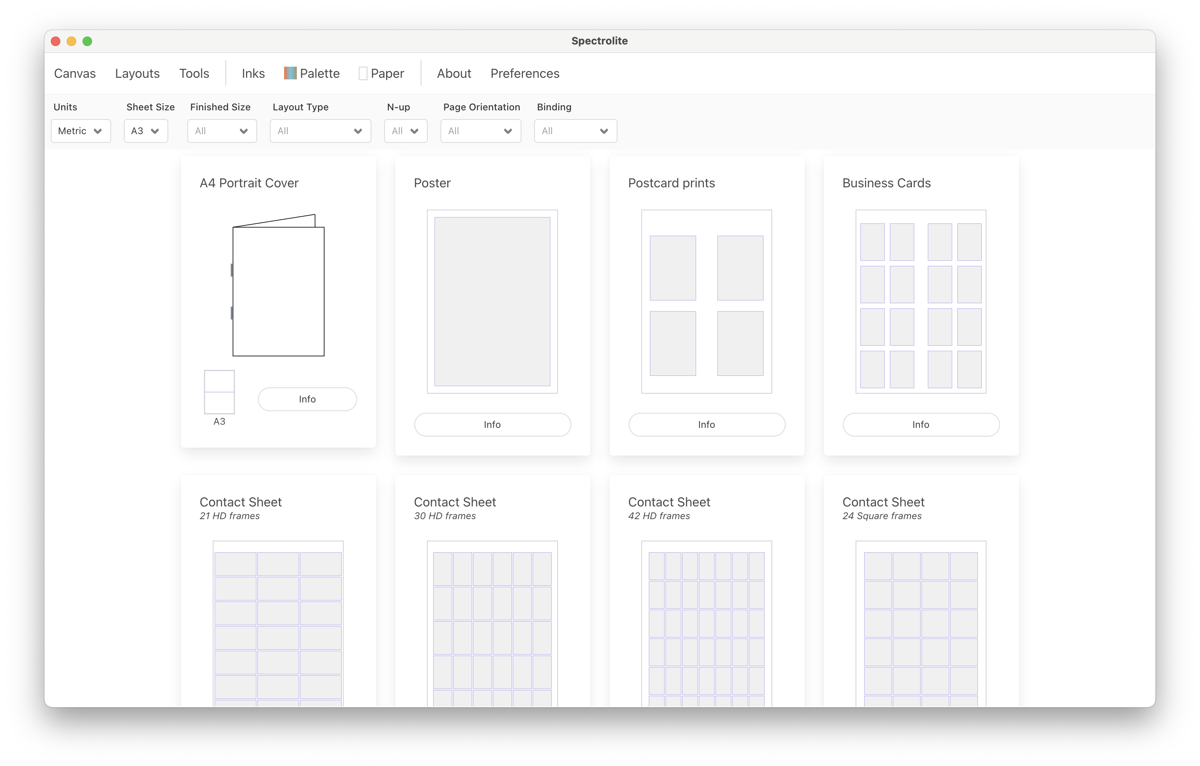Go to the Inks tab
Image resolution: width=1200 pixels, height=766 pixels.
click(253, 73)
